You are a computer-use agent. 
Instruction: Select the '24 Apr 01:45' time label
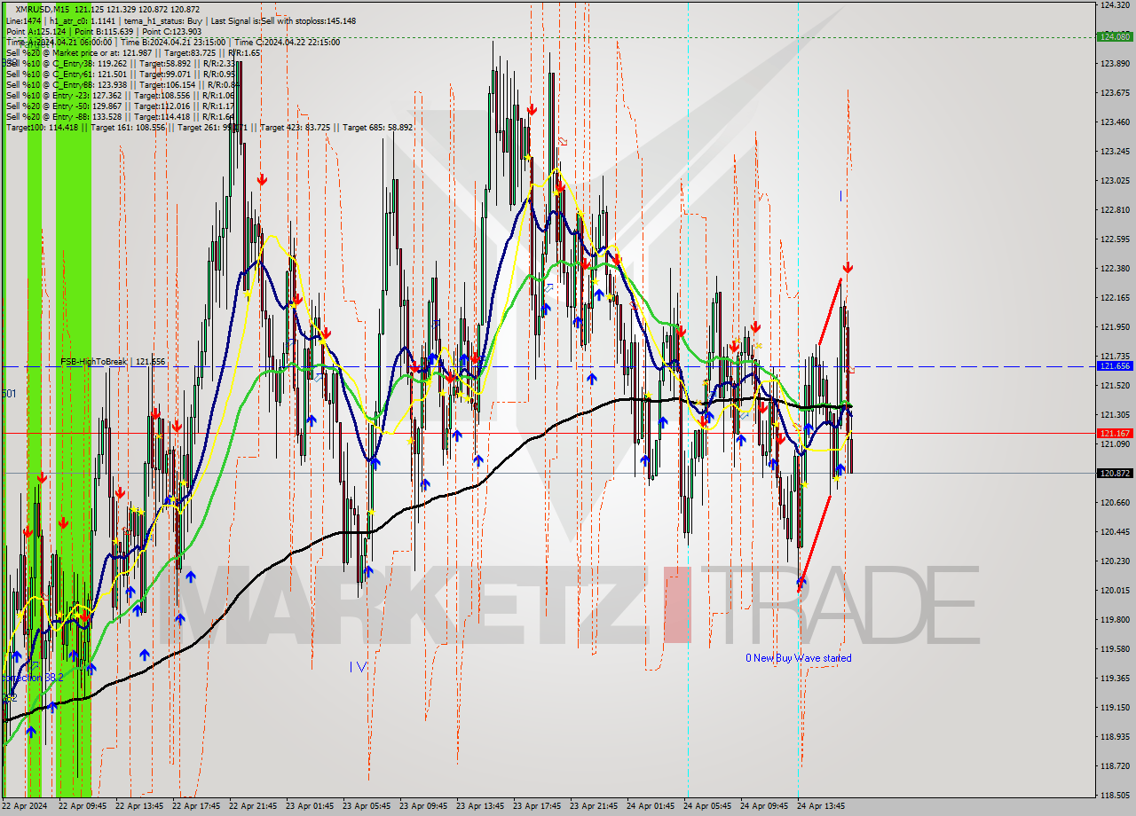(651, 806)
